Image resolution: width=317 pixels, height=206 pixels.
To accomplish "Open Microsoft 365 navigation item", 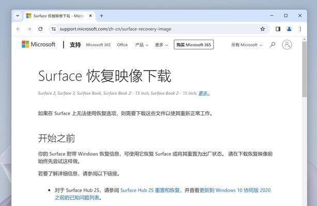I will click(x=98, y=45).
